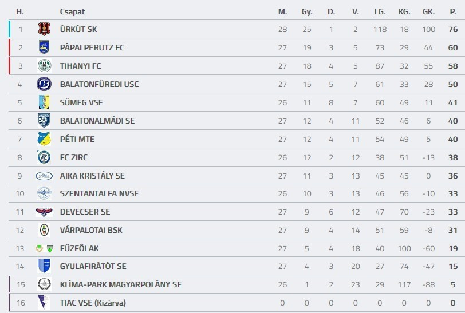Viewport: 465px width, 313px height.
Task: Click the TIAC VSE pennant logo
Action: pos(44,303)
